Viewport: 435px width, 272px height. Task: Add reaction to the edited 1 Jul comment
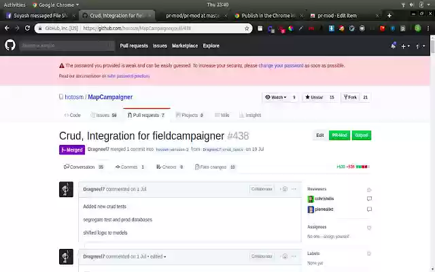(284, 256)
